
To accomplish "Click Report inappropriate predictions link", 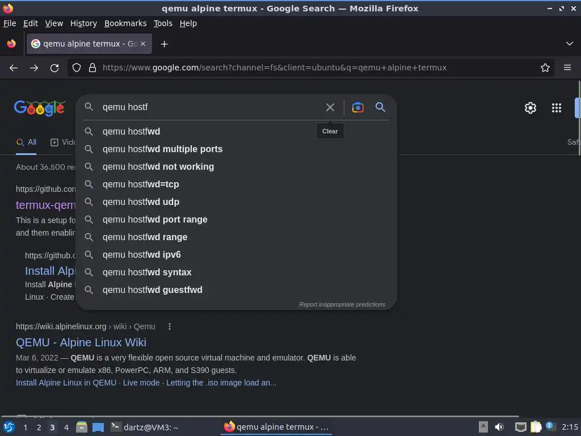I will pyautogui.click(x=342, y=304).
